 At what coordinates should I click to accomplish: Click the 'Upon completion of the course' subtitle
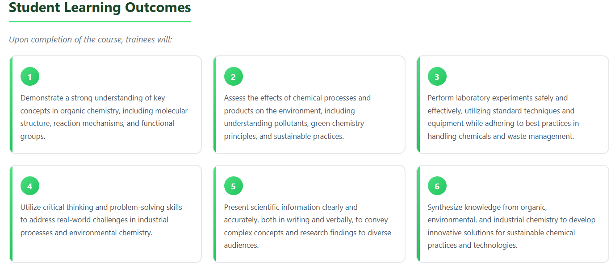click(x=91, y=40)
